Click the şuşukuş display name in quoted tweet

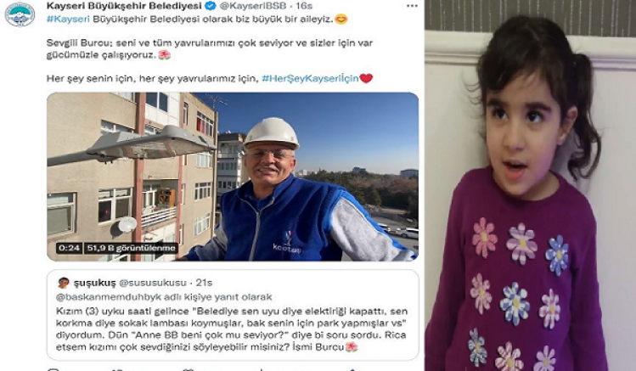[94, 283]
